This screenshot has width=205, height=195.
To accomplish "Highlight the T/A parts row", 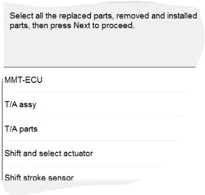I will pyautogui.click(x=91, y=129).
